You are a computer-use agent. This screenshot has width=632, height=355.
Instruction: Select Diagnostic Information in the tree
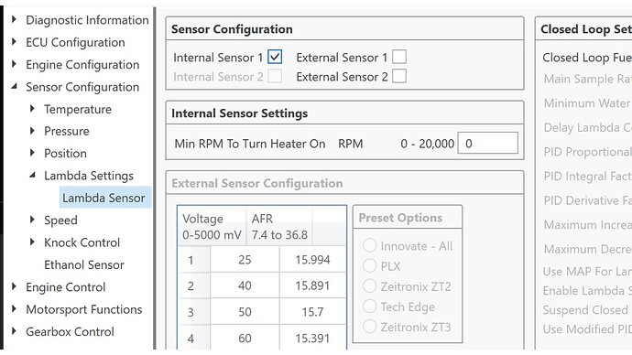87,20
